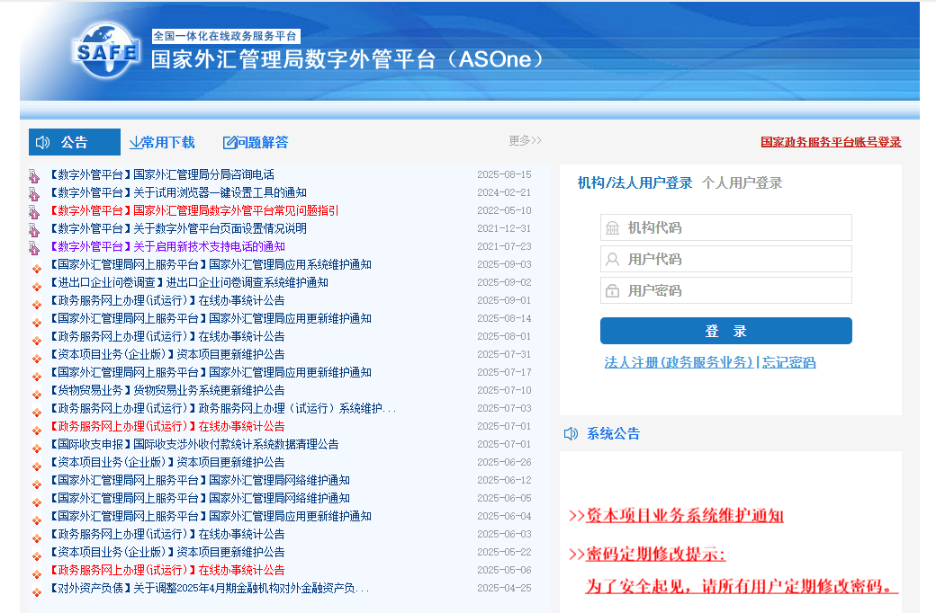Click the person icon in 用户代码 field
The width and height of the screenshot is (936, 613).
(613, 259)
